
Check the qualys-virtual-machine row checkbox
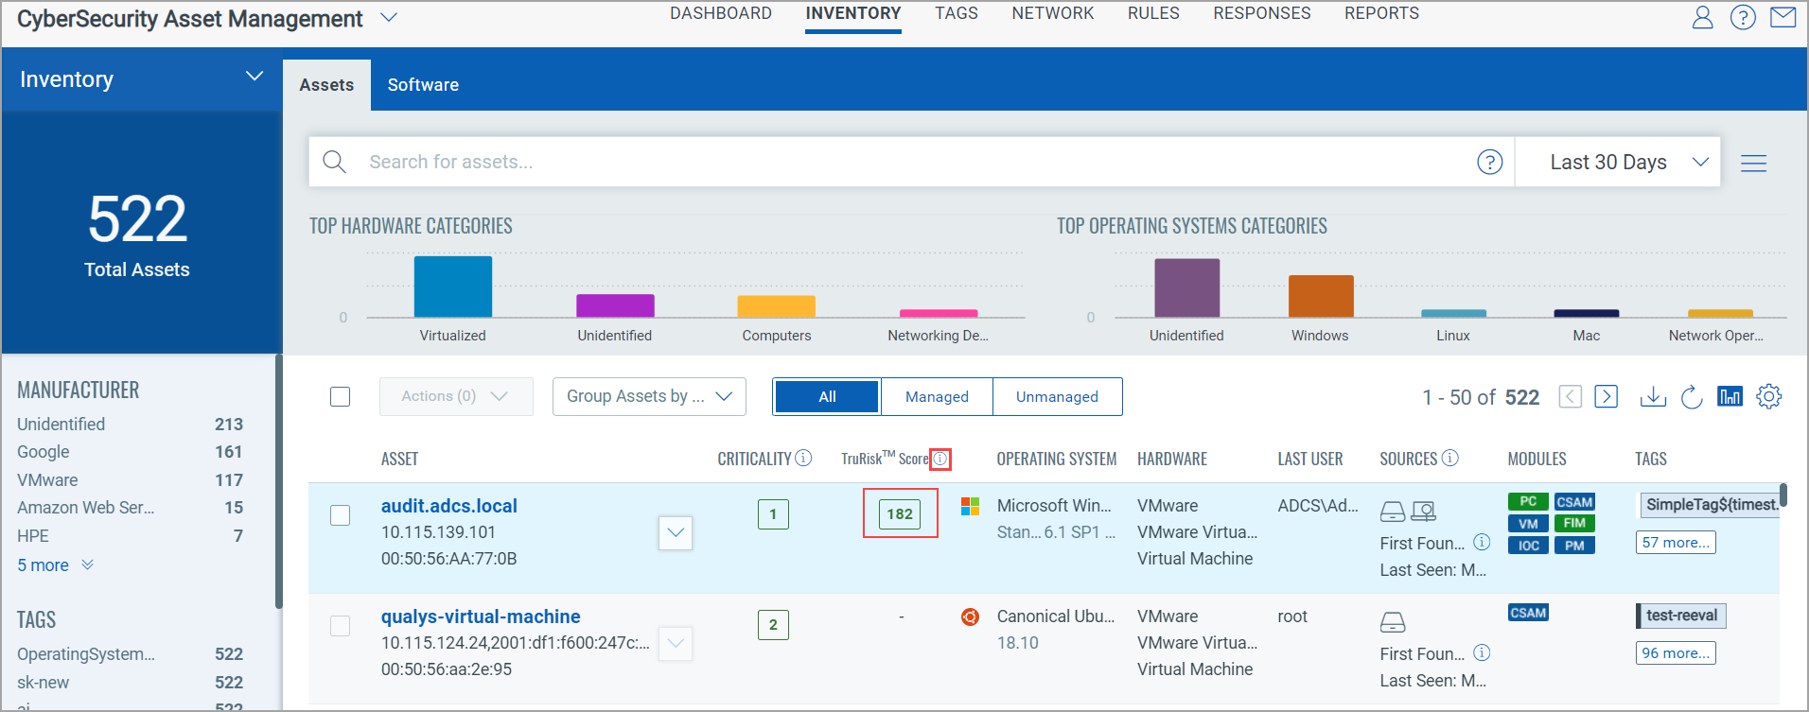click(x=341, y=626)
